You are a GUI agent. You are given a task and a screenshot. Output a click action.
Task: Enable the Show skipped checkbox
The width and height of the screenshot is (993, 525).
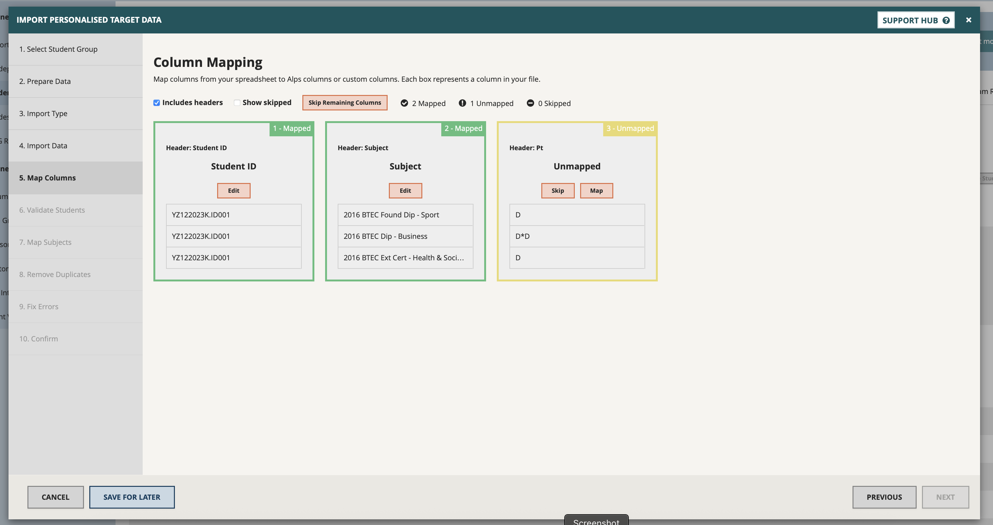pos(237,103)
